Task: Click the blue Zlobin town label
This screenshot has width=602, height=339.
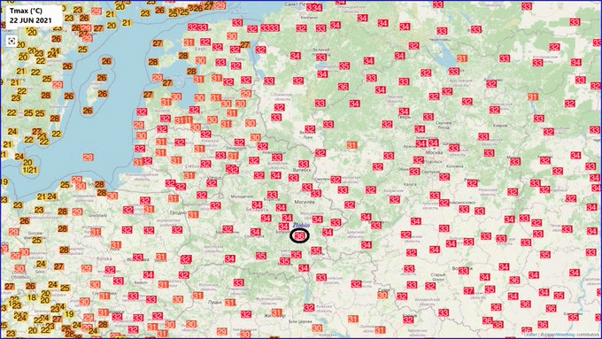Action: point(301,226)
